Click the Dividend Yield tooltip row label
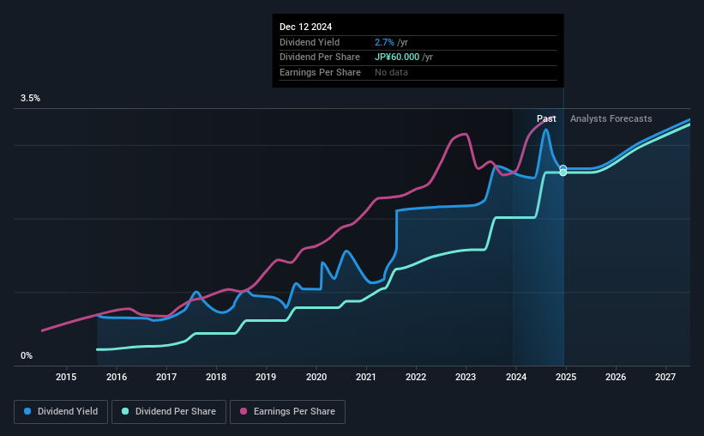This screenshot has width=704, height=436. point(310,42)
